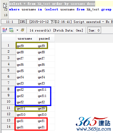Click the qmf10 username cell in row 12
The height and width of the screenshot is (133, 113).
click(21, 115)
